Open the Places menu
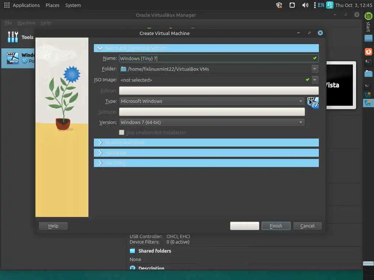Image resolution: width=374 pixels, height=280 pixels. 53,5
